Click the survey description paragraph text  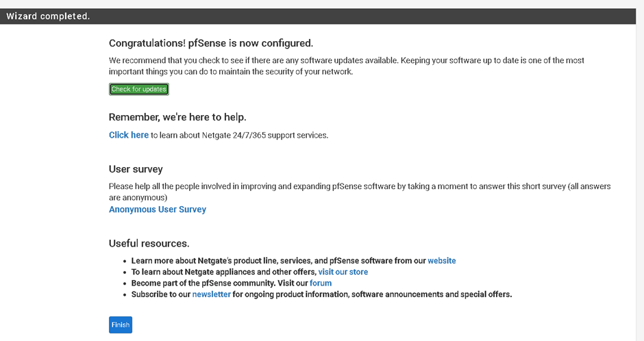(360, 192)
